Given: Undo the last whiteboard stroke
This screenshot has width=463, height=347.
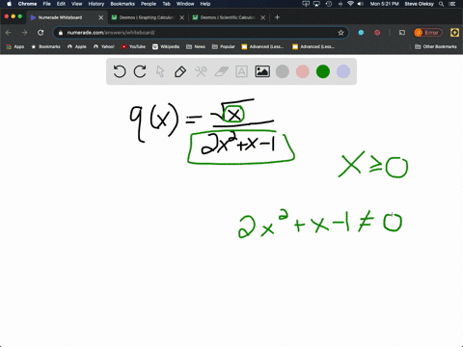Looking at the screenshot, I should [120, 71].
